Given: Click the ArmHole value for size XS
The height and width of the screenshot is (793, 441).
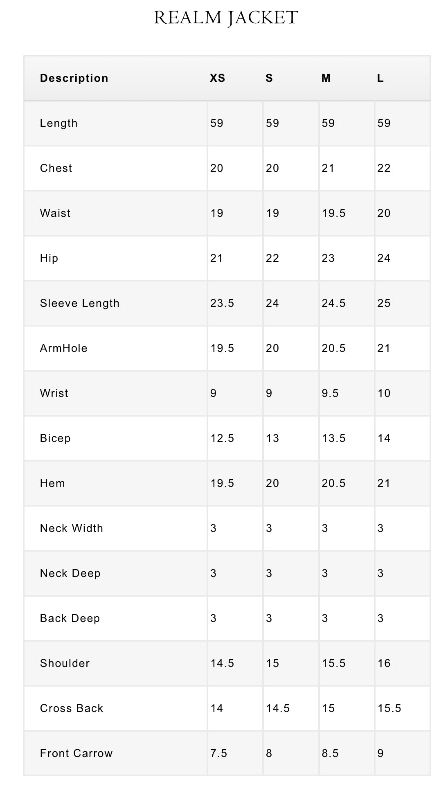Looking at the screenshot, I should [x=222, y=348].
